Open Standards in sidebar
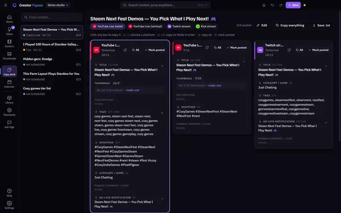Image resolution: width=341 pixels, height=213 pixels. click(9, 112)
